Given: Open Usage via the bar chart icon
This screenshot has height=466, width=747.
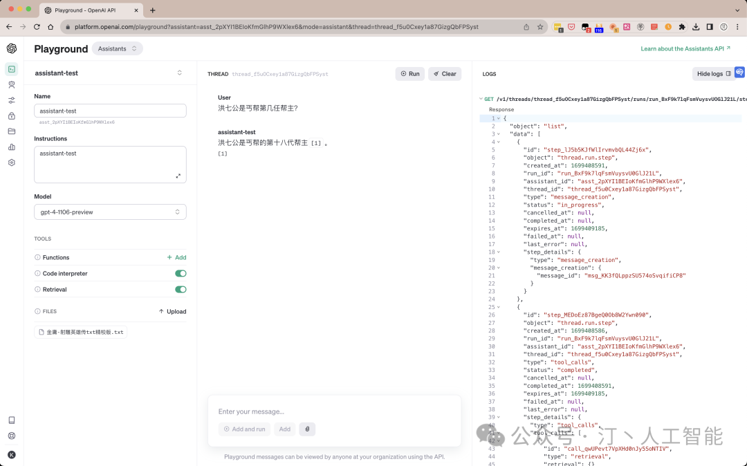Looking at the screenshot, I should pos(11,147).
